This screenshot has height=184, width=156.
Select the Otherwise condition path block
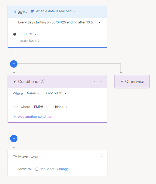tap(132, 82)
